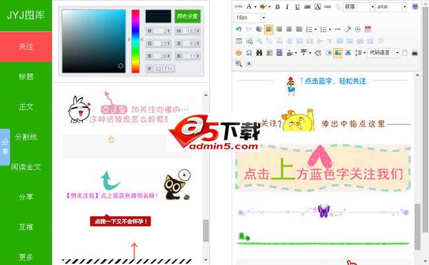
Task: Expand the unordered list style arrow
Action: click(x=330, y=29)
